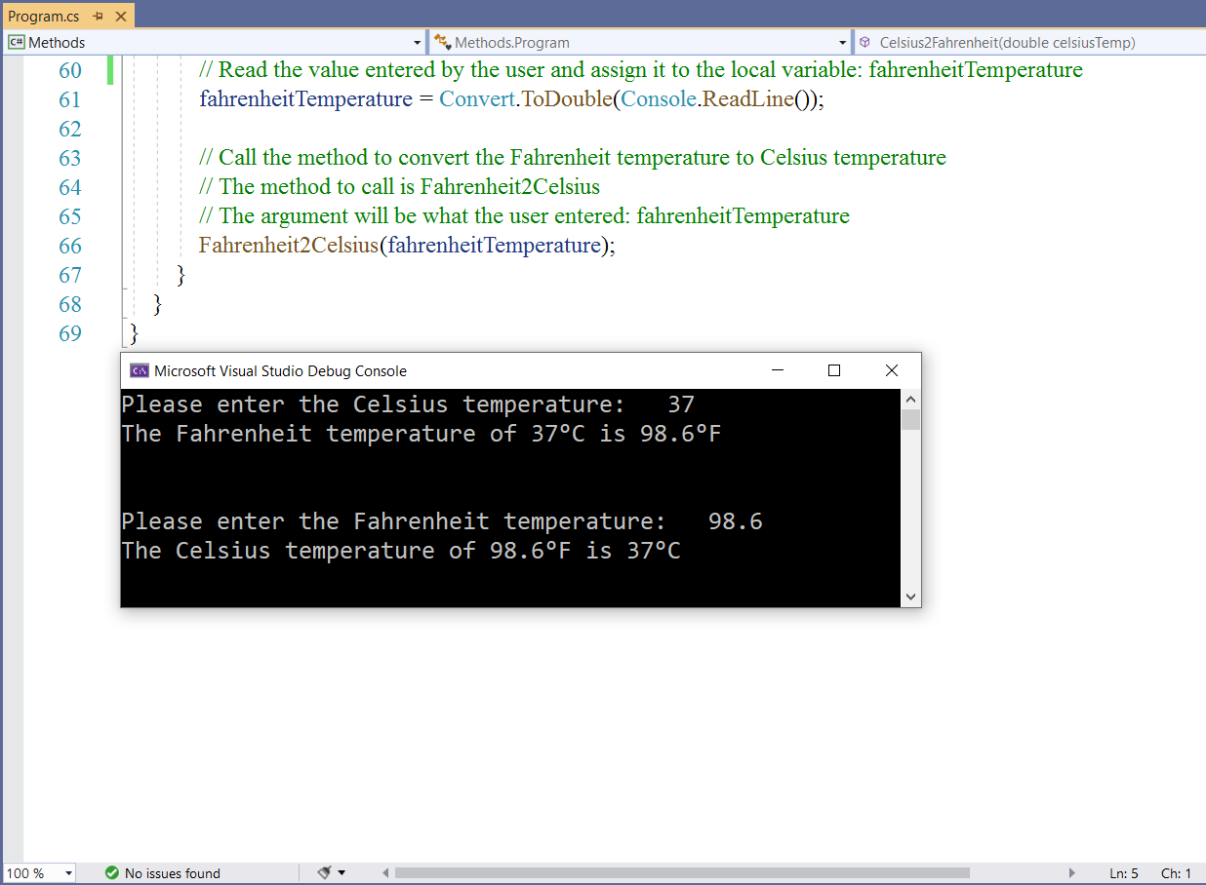Click fahrenheitTemperature variable at start of line 61
Image resolution: width=1206 pixels, height=885 pixels.
(x=305, y=99)
